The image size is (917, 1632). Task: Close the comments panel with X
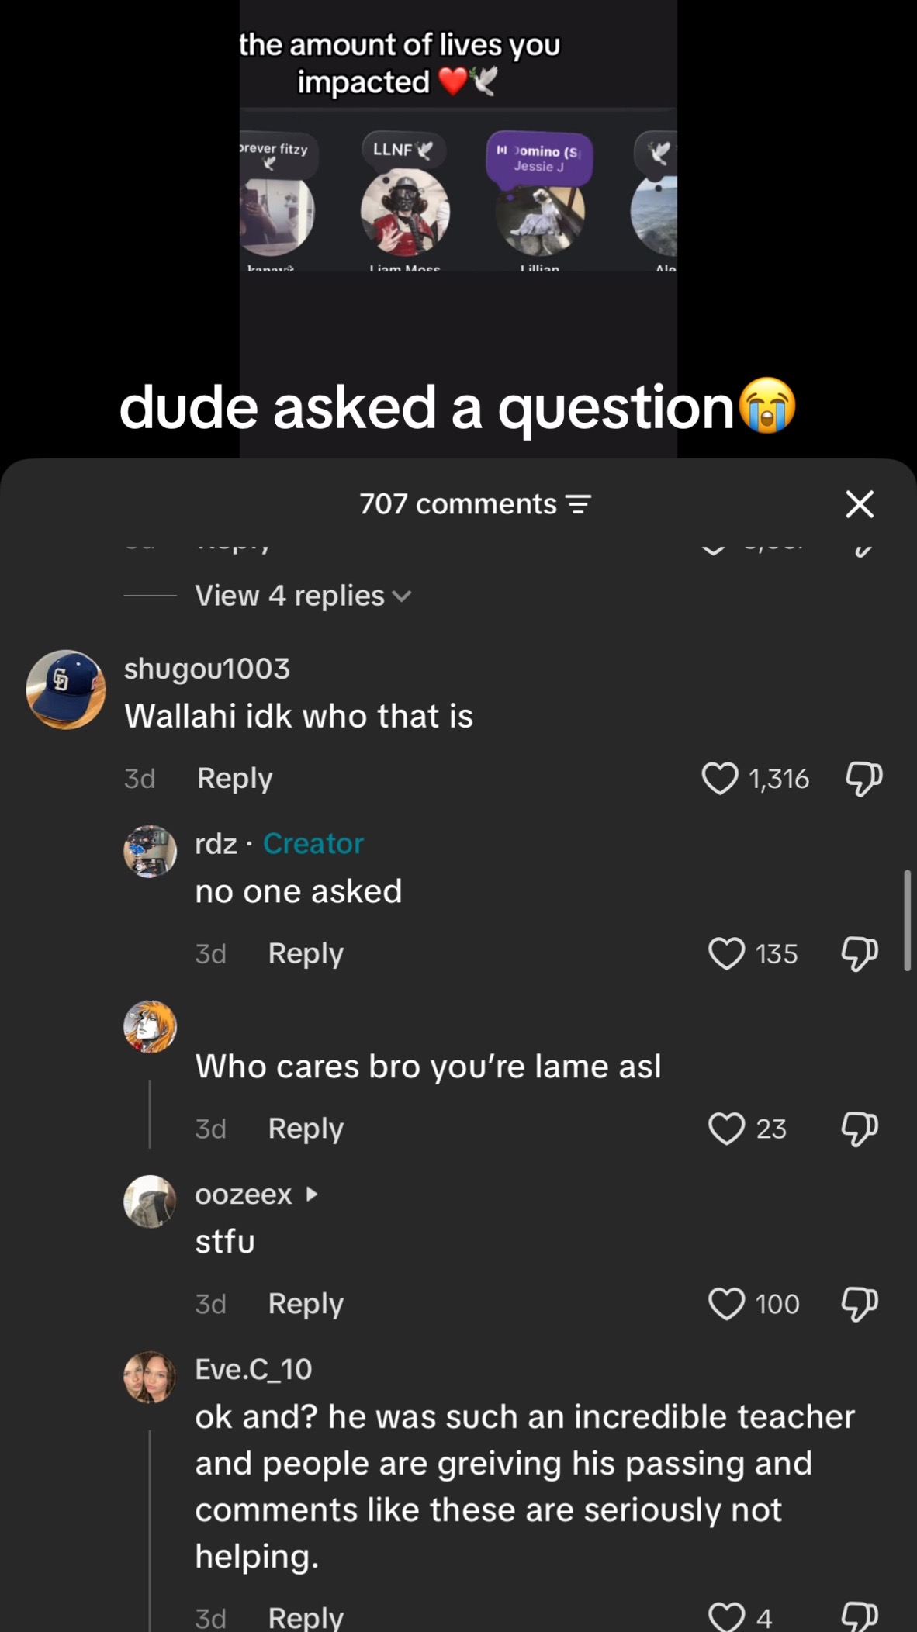[860, 504]
